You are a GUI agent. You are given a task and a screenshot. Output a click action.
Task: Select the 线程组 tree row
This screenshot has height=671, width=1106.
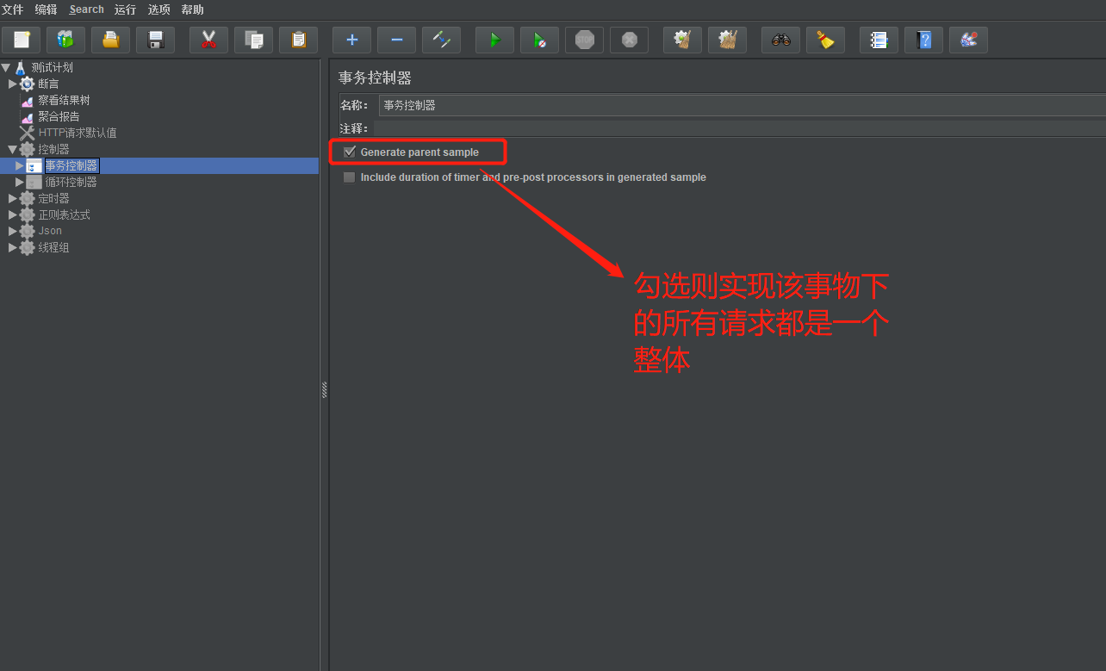pos(53,247)
